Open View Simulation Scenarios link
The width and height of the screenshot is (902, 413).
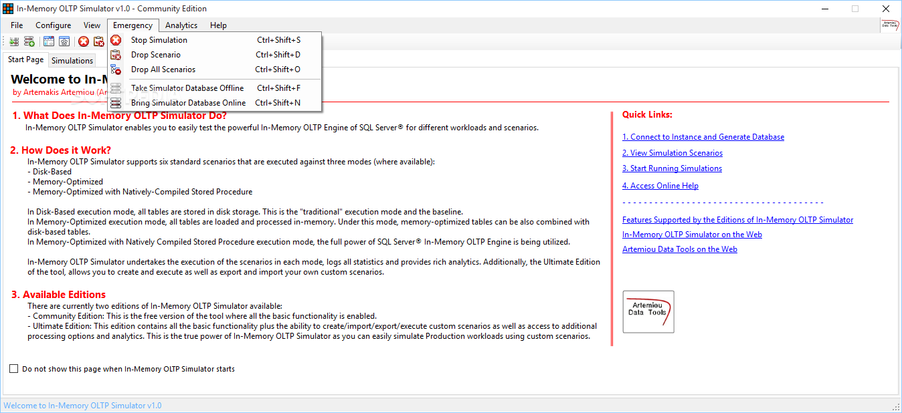[x=672, y=153]
